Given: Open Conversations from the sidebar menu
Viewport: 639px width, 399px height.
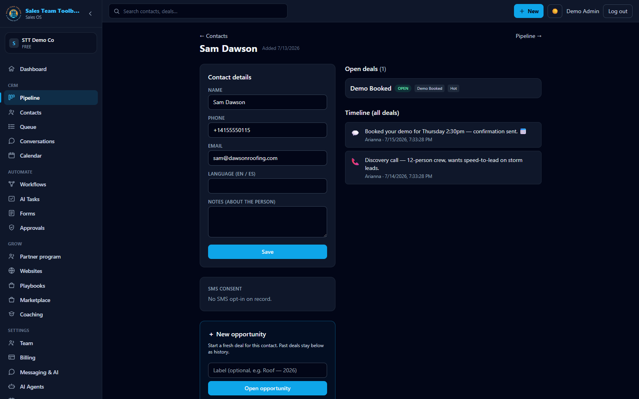Looking at the screenshot, I should (x=51, y=141).
